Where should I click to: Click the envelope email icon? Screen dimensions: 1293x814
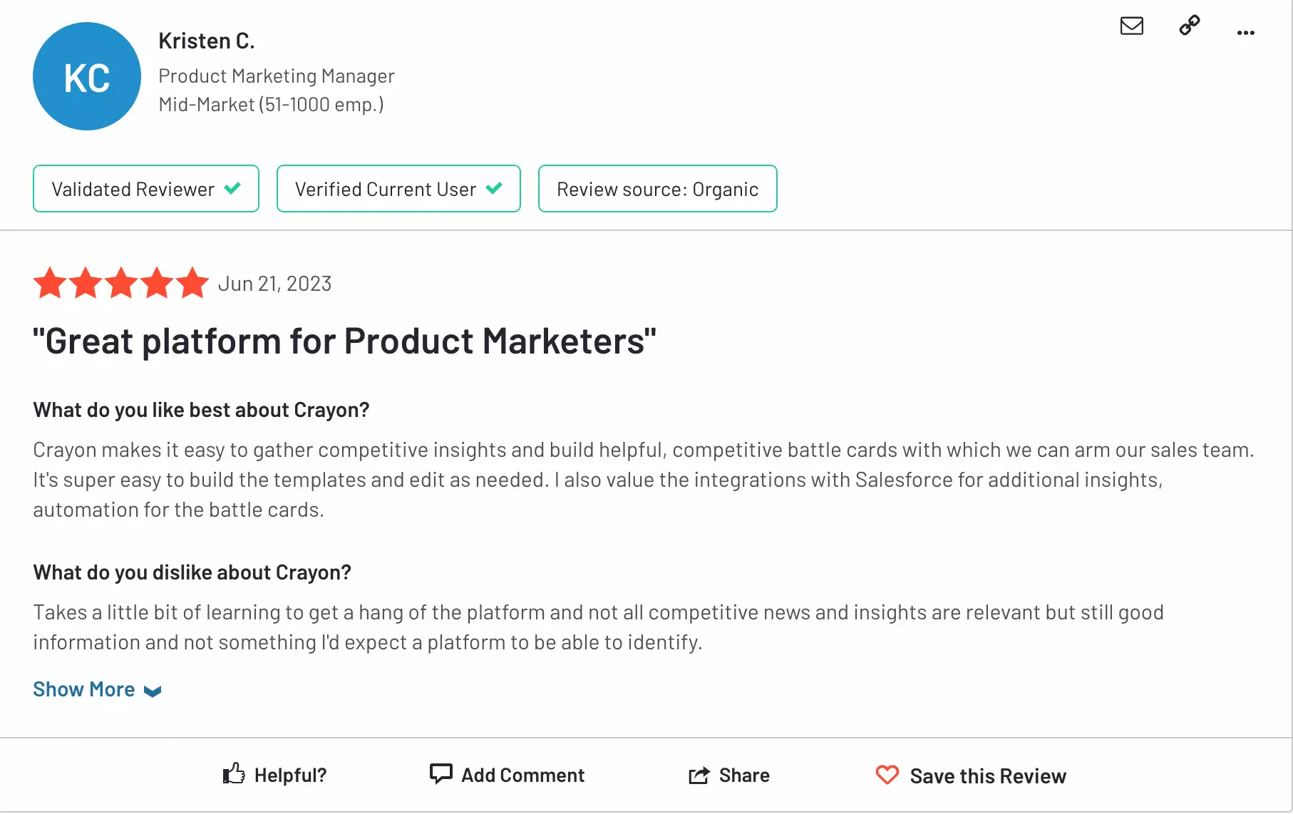pyautogui.click(x=1131, y=26)
